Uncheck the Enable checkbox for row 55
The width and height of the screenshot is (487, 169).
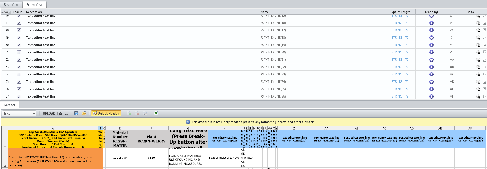click(x=19, y=82)
